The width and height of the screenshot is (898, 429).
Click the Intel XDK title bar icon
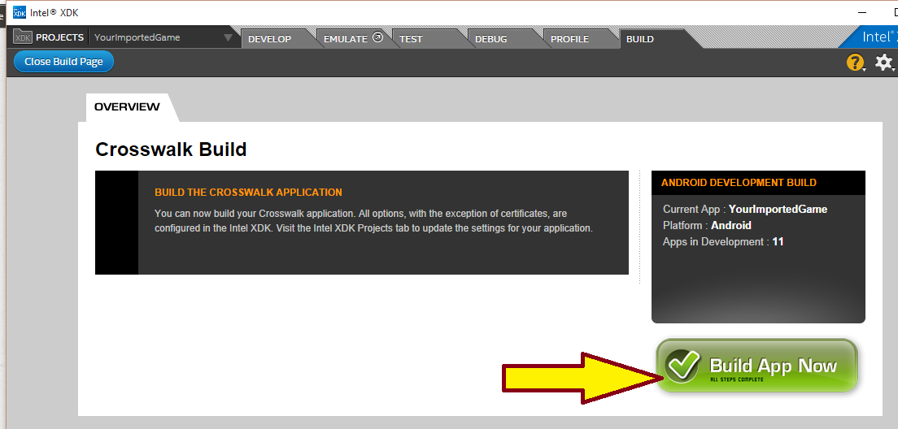click(20, 12)
